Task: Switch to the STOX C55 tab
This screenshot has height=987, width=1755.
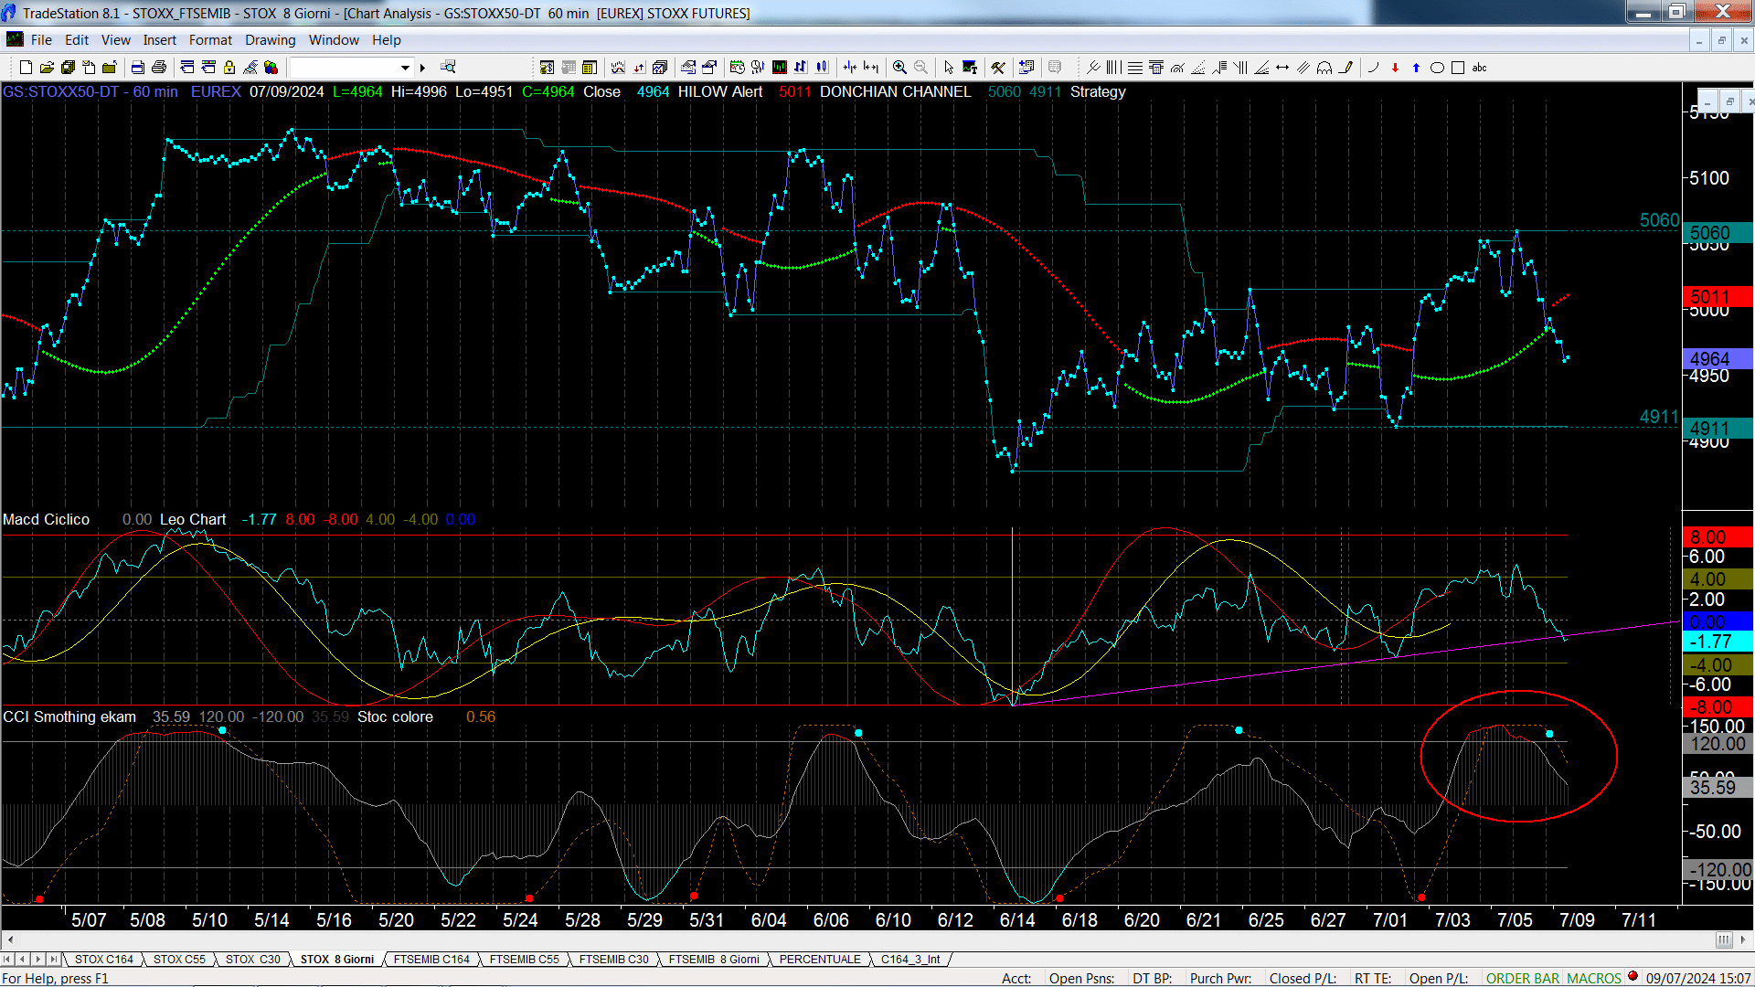Action: pyautogui.click(x=179, y=960)
